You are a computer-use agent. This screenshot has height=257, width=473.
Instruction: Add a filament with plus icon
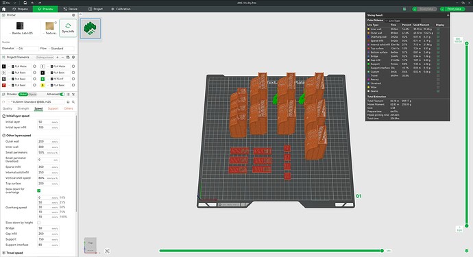click(58, 57)
